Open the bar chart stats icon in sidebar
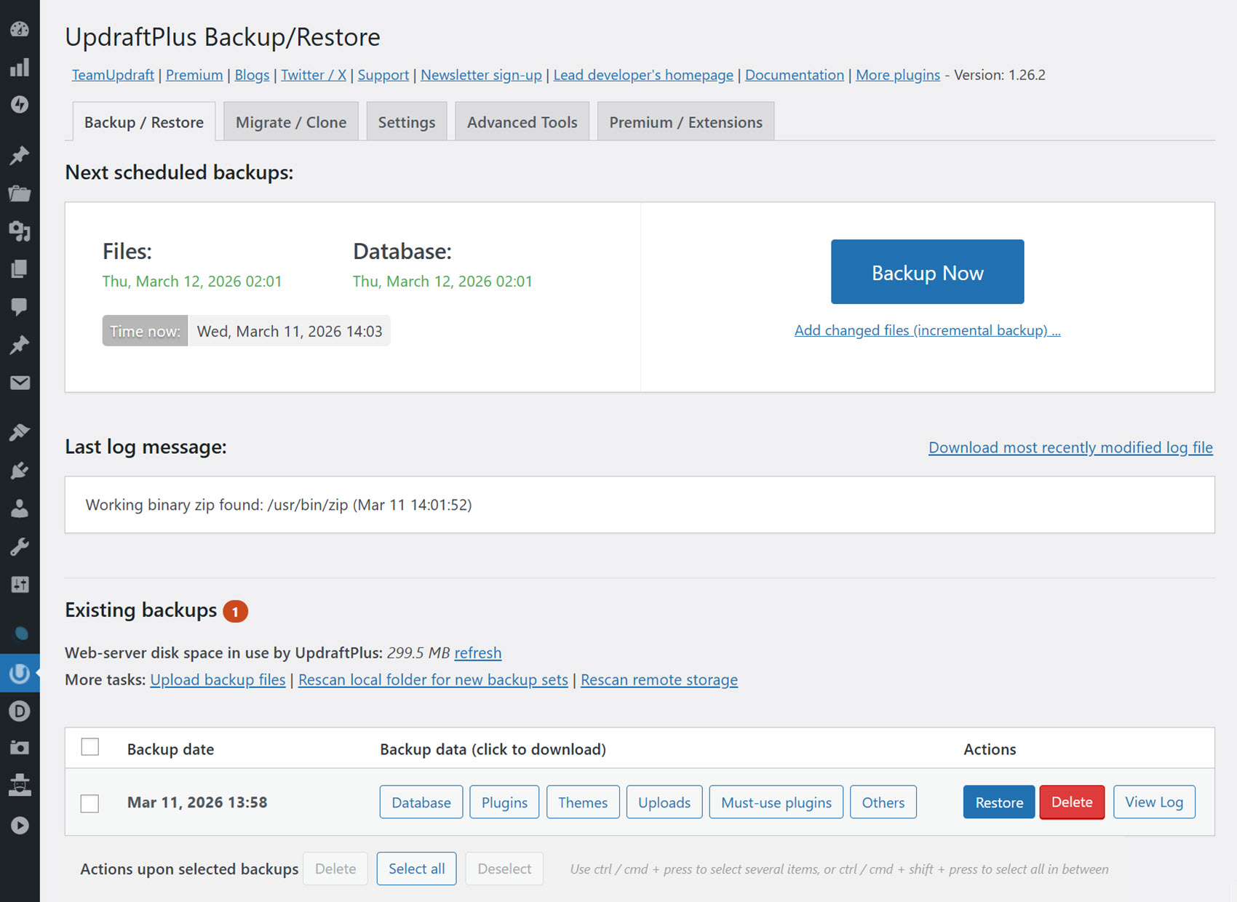The height and width of the screenshot is (902, 1237). click(x=20, y=67)
